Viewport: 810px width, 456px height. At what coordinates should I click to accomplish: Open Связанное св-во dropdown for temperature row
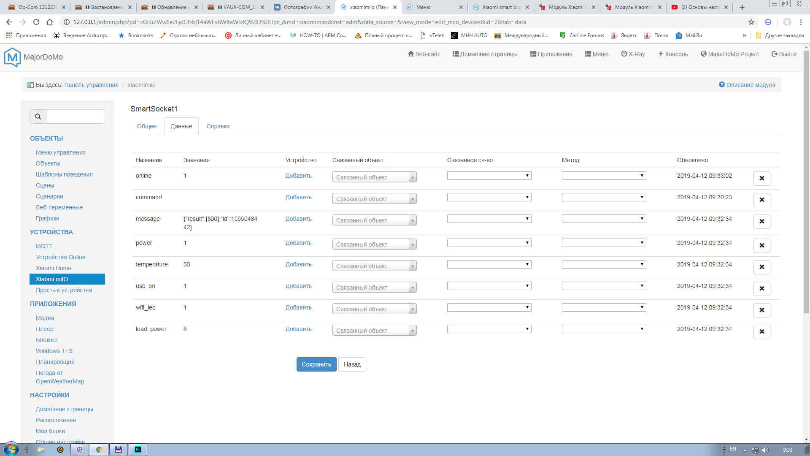pos(489,264)
